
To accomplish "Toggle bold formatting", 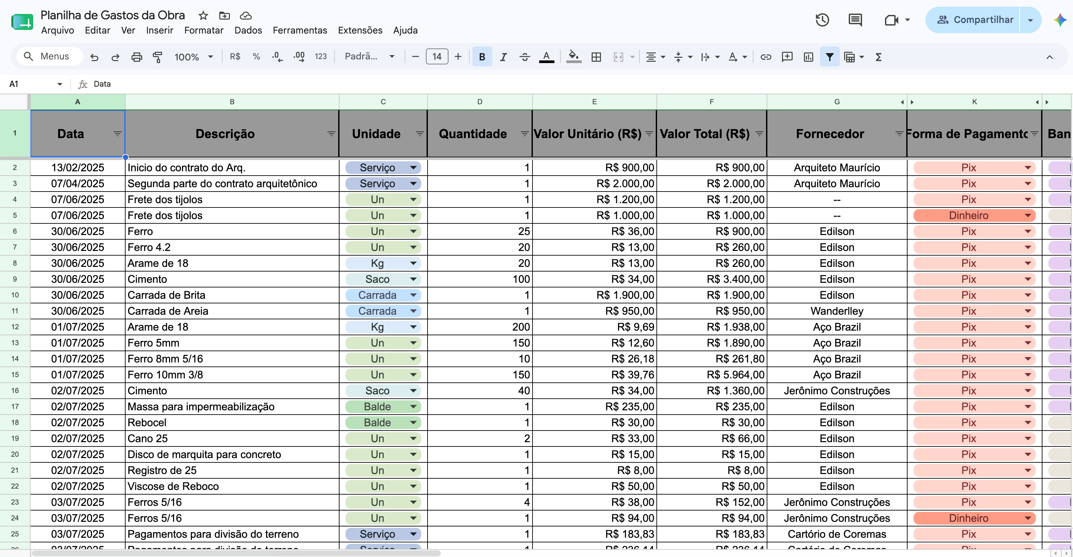I will (x=482, y=57).
